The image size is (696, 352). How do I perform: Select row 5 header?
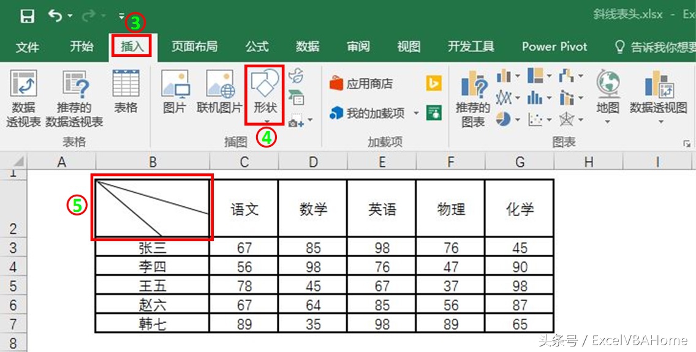pos(13,285)
